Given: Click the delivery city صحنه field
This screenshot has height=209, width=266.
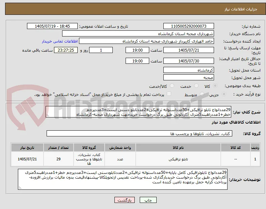Looking at the screenshot, I should click(188, 77).
